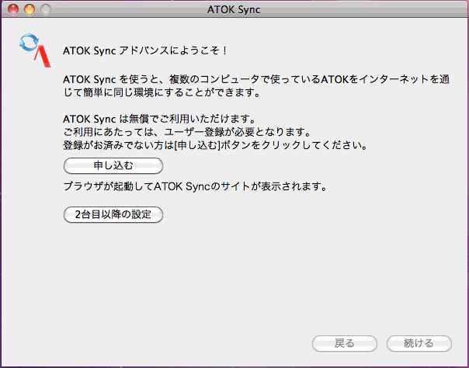
Task: Open the 2台目以降の設定 setup
Action: pyautogui.click(x=113, y=214)
